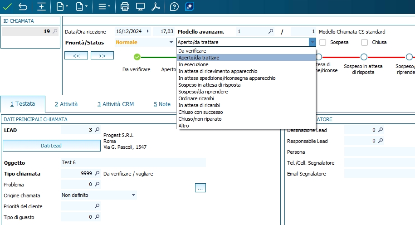Click the sparkle AI assistant icon
This screenshot has height=225, width=415.
pos(190,7)
